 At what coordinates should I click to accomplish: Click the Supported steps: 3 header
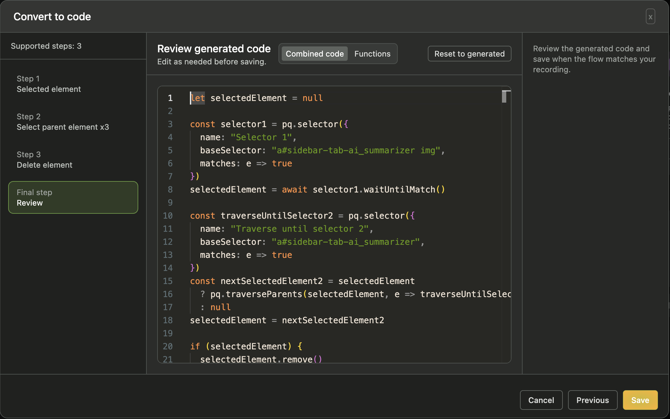pos(46,46)
